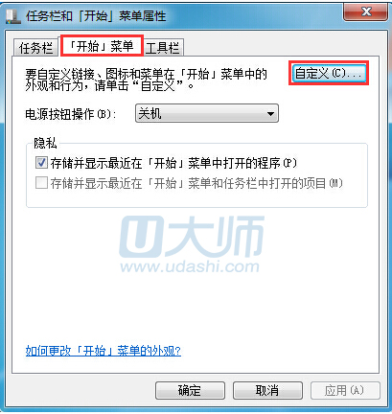Click the 任务栏中打开的项目(M) label text

pos(196,183)
